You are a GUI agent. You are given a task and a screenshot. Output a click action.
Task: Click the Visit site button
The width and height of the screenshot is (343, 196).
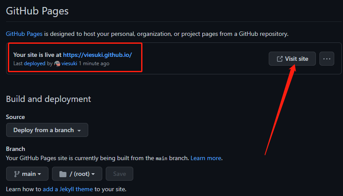(x=292, y=59)
